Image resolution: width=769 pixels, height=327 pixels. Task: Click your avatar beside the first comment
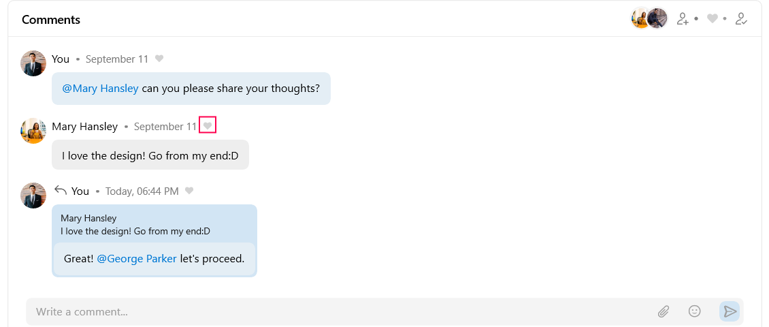click(x=33, y=63)
